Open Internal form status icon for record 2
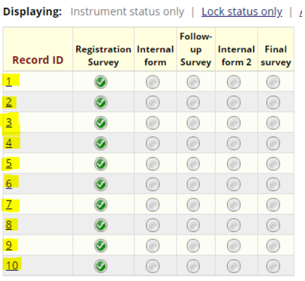Image resolution: width=305 pixels, height=281 pixels. coord(152,103)
